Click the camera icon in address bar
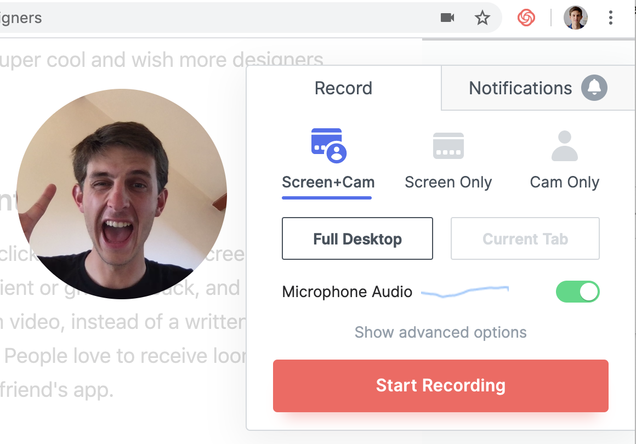The image size is (636, 444). tap(447, 18)
